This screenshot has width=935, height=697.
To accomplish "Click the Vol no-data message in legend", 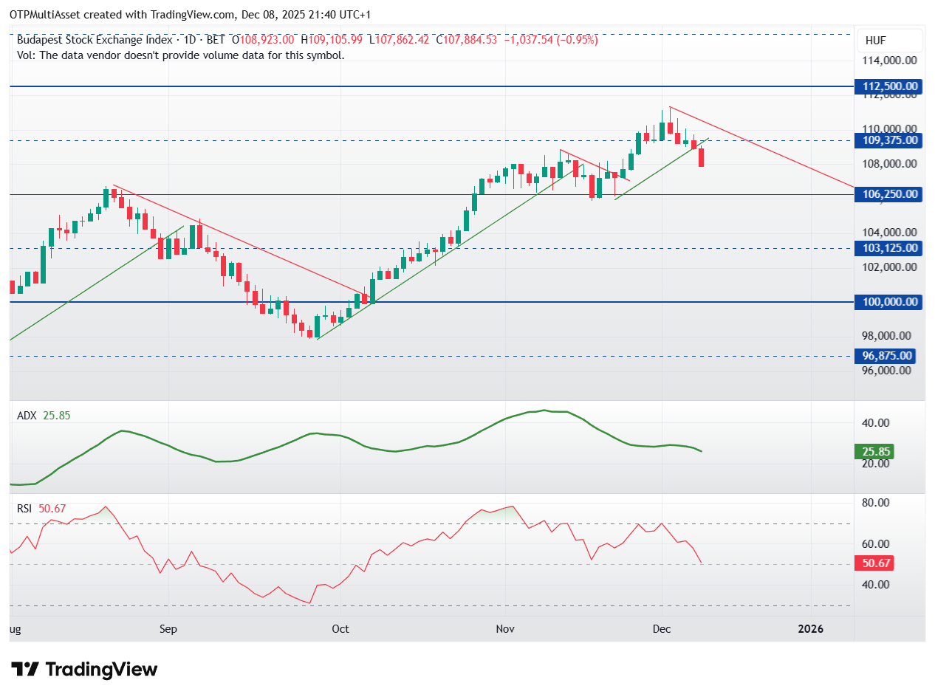I will [181, 55].
